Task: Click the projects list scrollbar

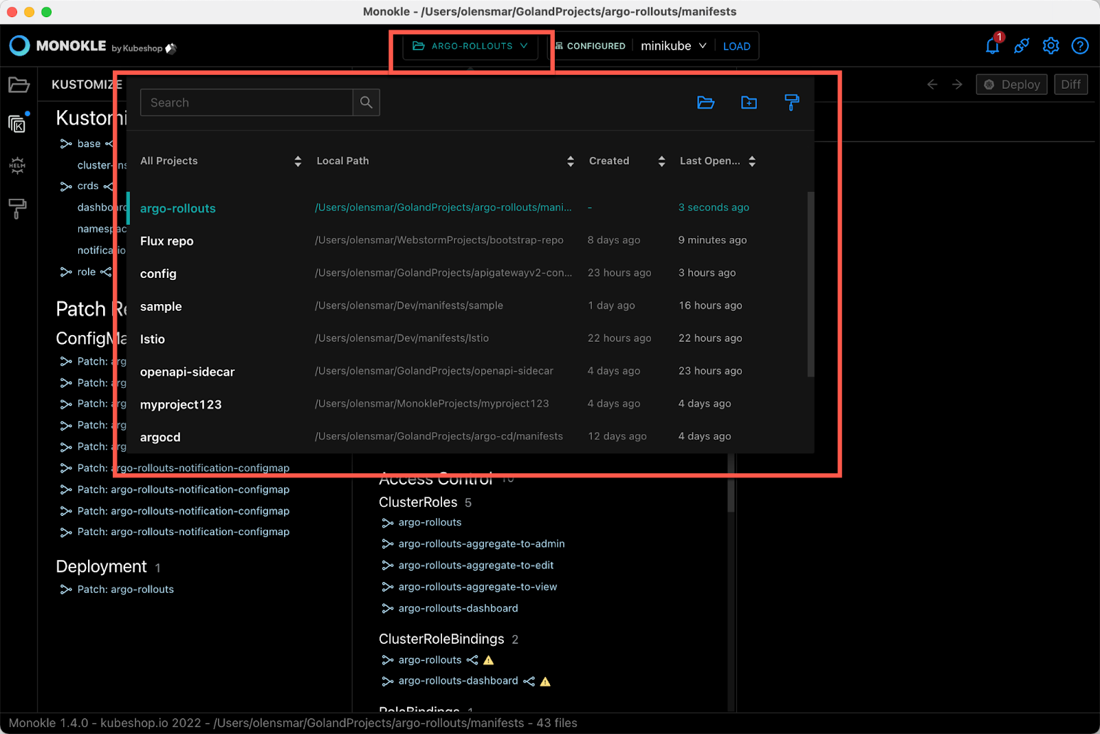Action: [811, 284]
